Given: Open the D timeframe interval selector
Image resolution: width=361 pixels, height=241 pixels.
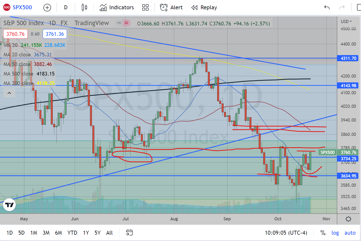Looking at the screenshot, I should pos(66,7).
